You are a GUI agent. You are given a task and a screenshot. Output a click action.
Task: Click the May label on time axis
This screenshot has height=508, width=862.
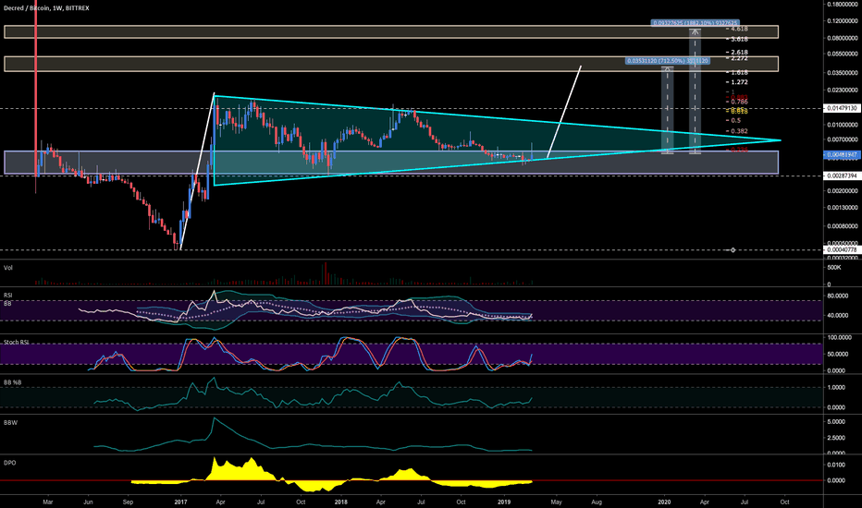click(x=557, y=502)
